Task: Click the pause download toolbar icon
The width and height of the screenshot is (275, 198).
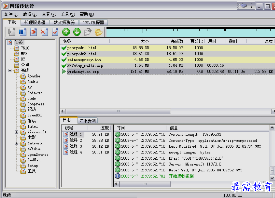Action: pyautogui.click(x=23, y=32)
